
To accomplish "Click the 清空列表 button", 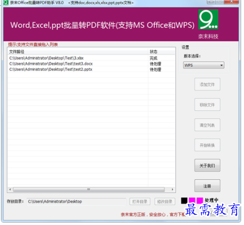I will pos(207,125).
